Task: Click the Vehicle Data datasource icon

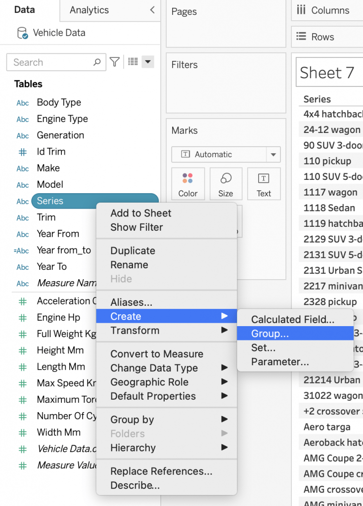Action: click(x=22, y=33)
